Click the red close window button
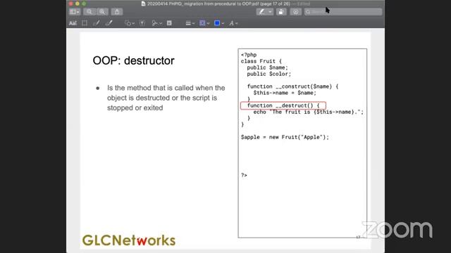The image size is (451, 253). (70, 4)
